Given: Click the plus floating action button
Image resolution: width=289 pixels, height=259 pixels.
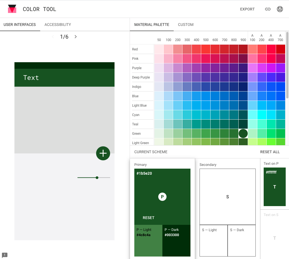Looking at the screenshot, I should [x=103, y=153].
